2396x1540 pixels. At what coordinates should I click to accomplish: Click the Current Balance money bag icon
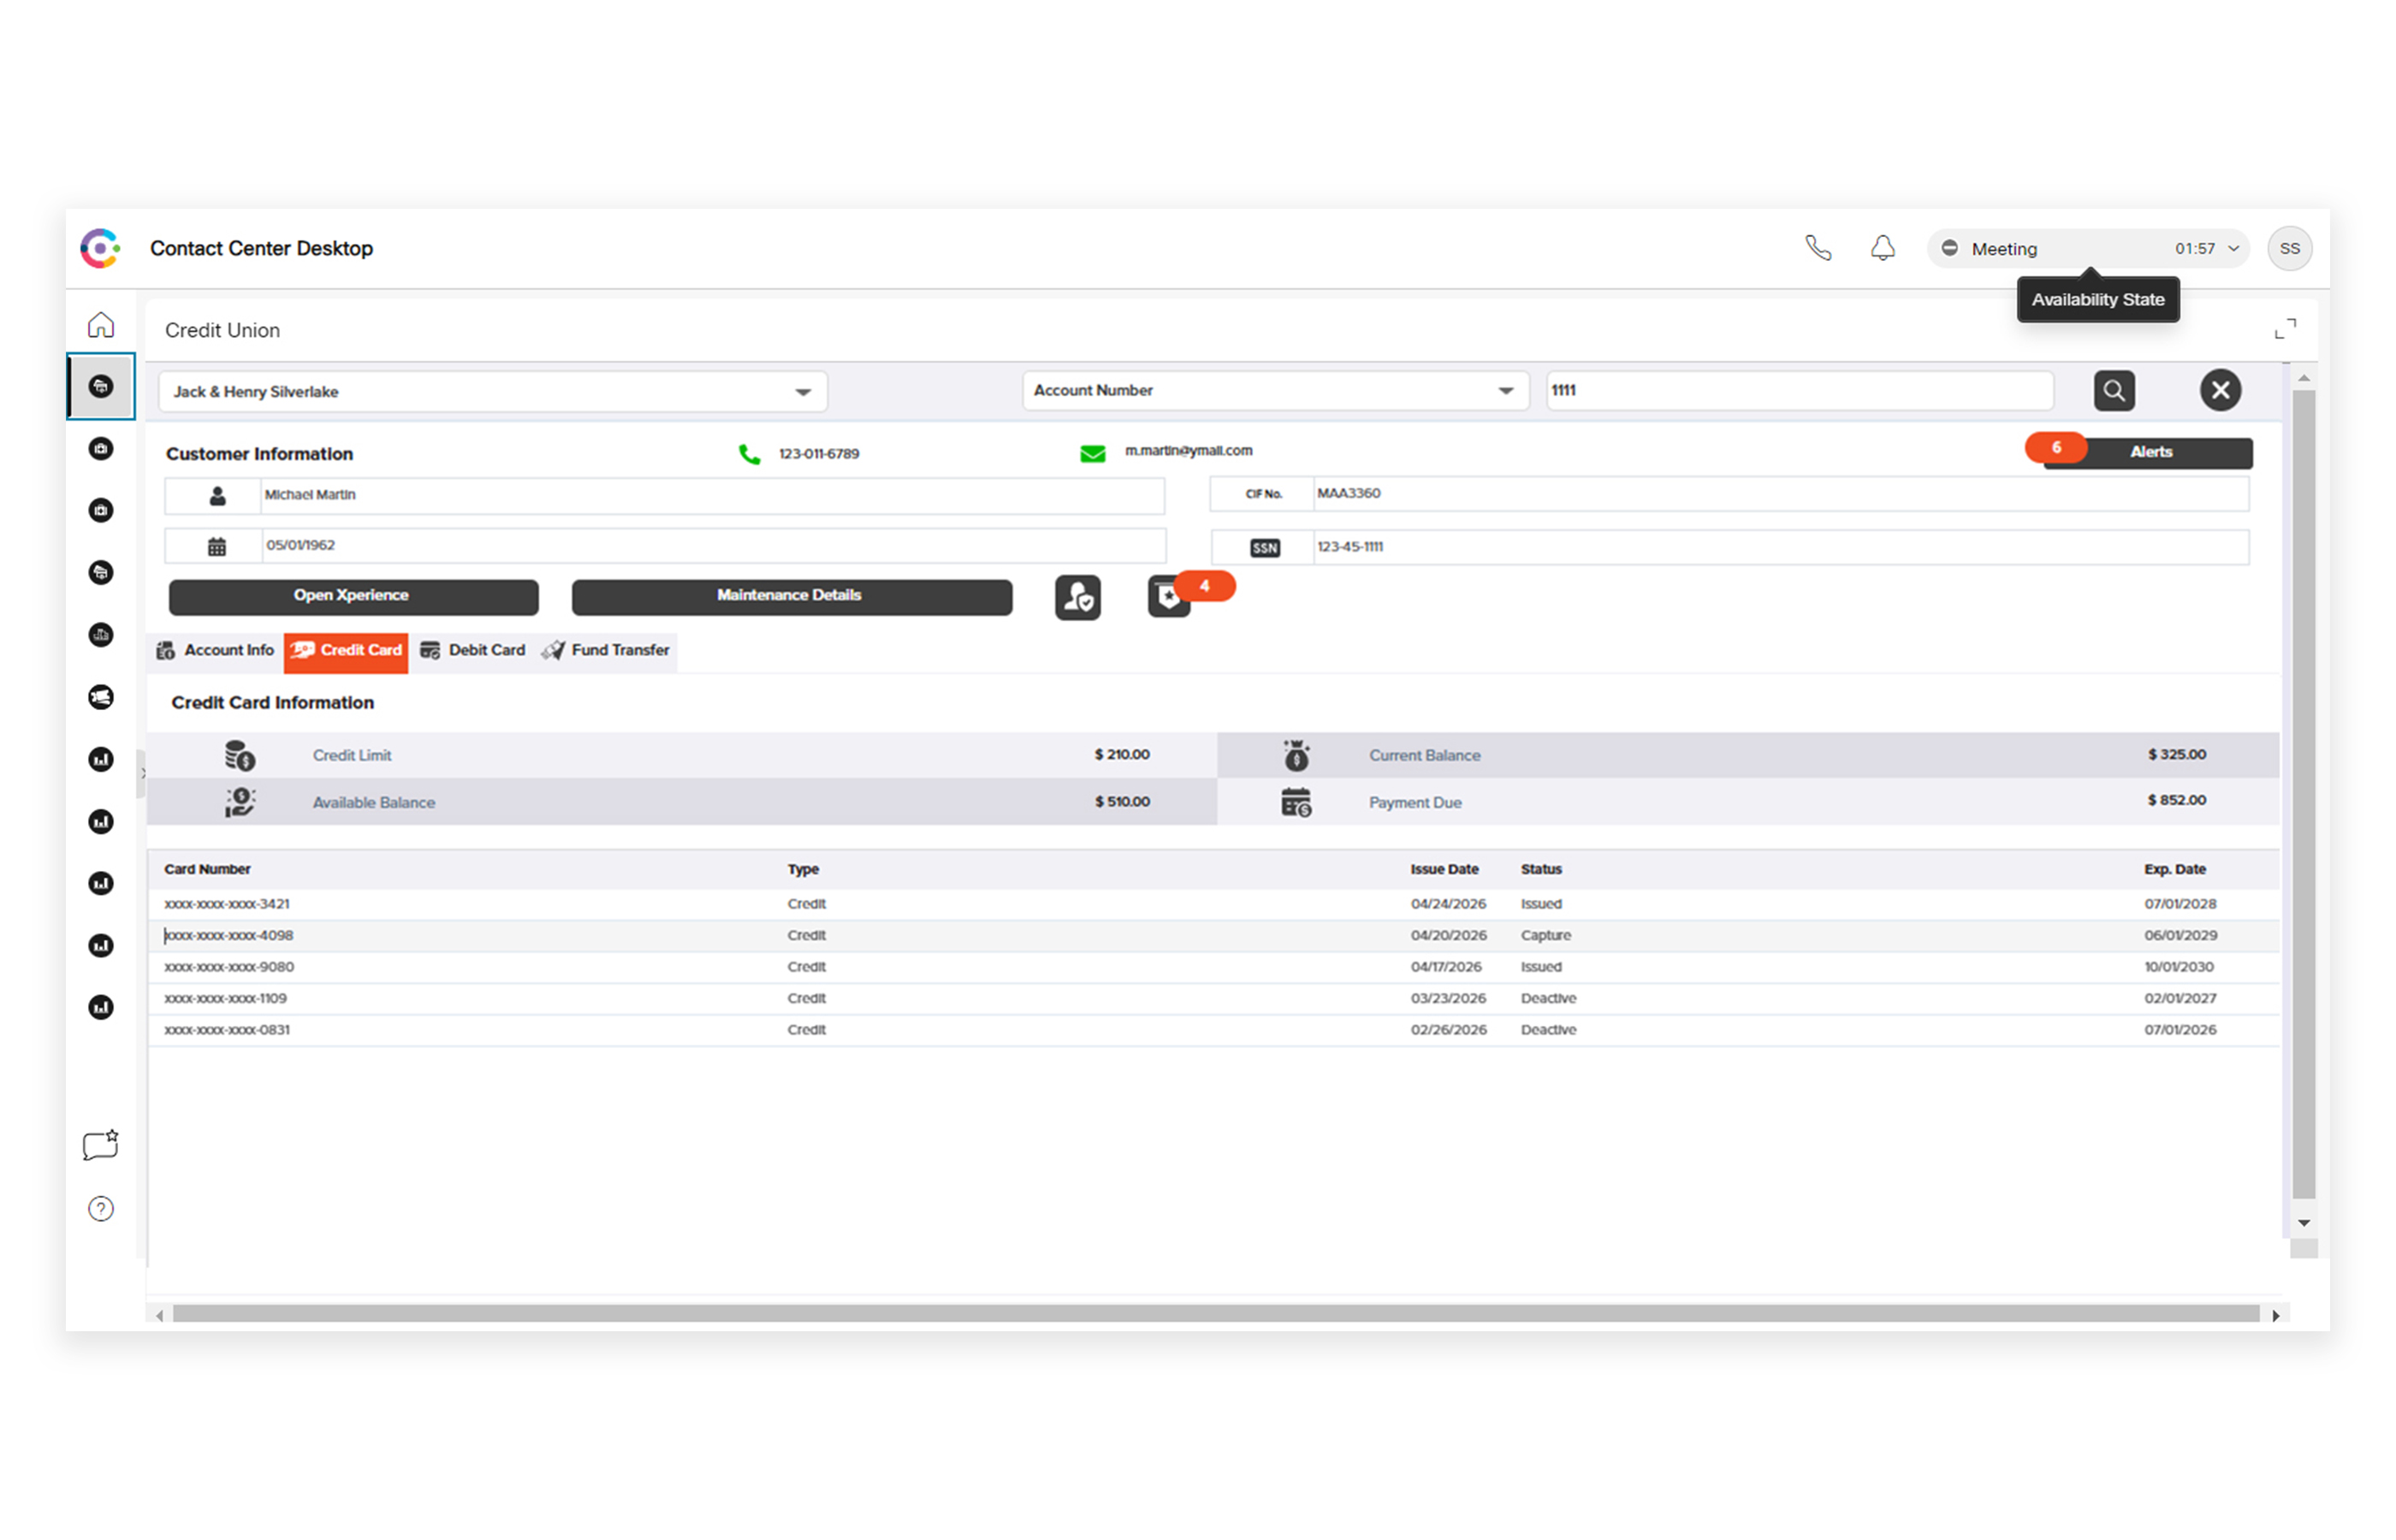(1296, 755)
